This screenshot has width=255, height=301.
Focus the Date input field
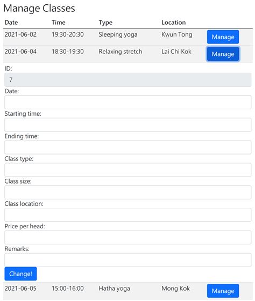point(127,102)
